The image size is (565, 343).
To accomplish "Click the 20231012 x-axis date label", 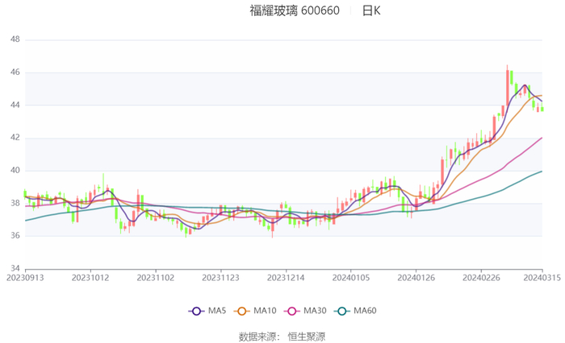I will tap(90, 278).
